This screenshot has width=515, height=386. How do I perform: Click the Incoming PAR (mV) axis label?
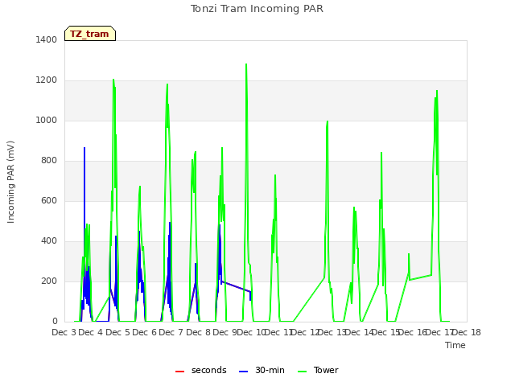(10, 182)
